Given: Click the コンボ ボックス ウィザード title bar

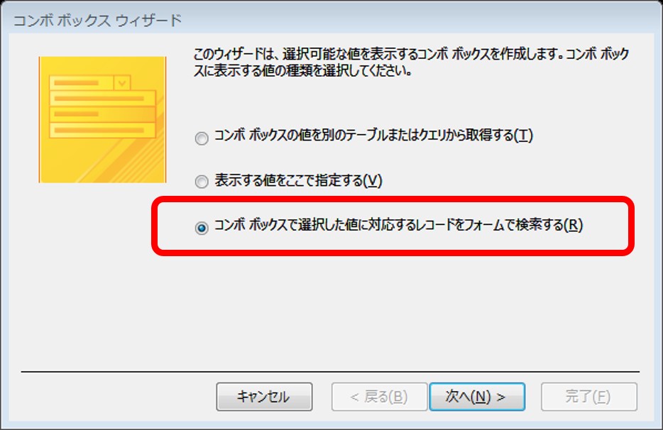Looking at the screenshot, I should [331, 20].
